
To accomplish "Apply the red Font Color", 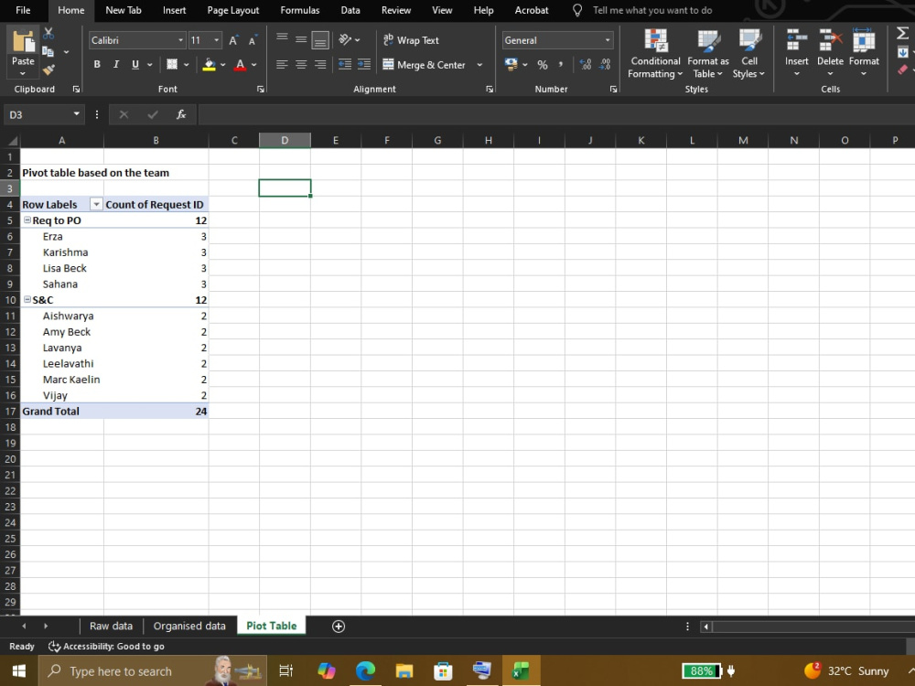I will coord(240,65).
